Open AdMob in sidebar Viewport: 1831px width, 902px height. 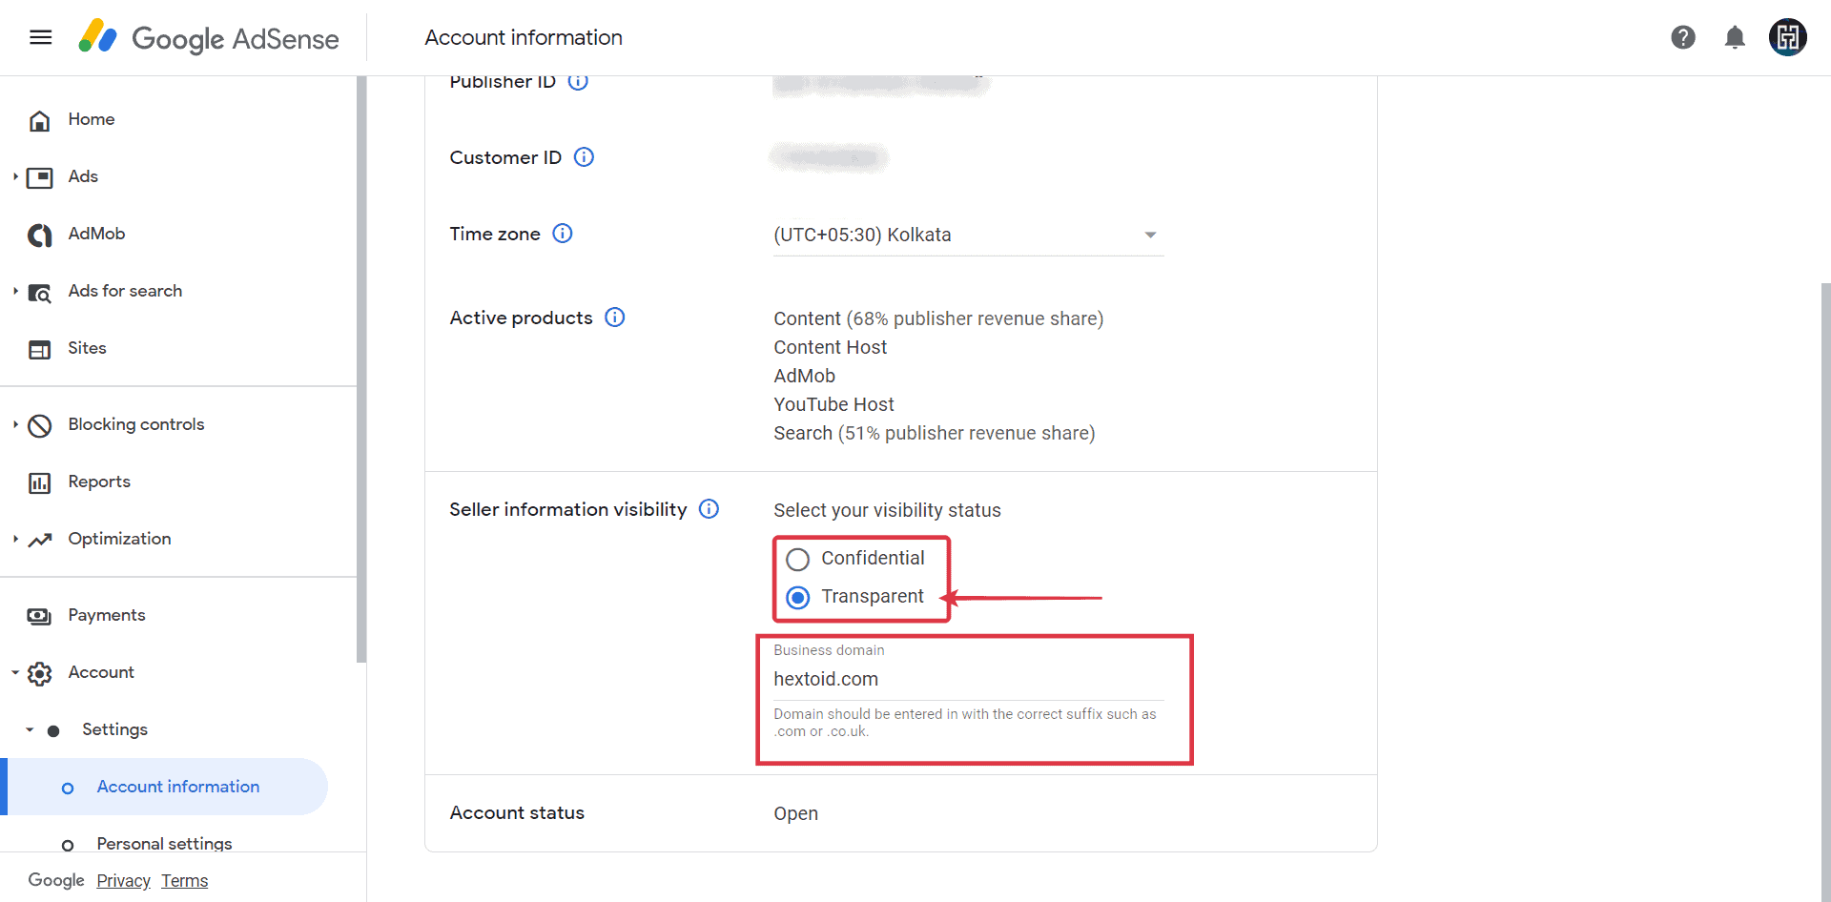pos(96,234)
